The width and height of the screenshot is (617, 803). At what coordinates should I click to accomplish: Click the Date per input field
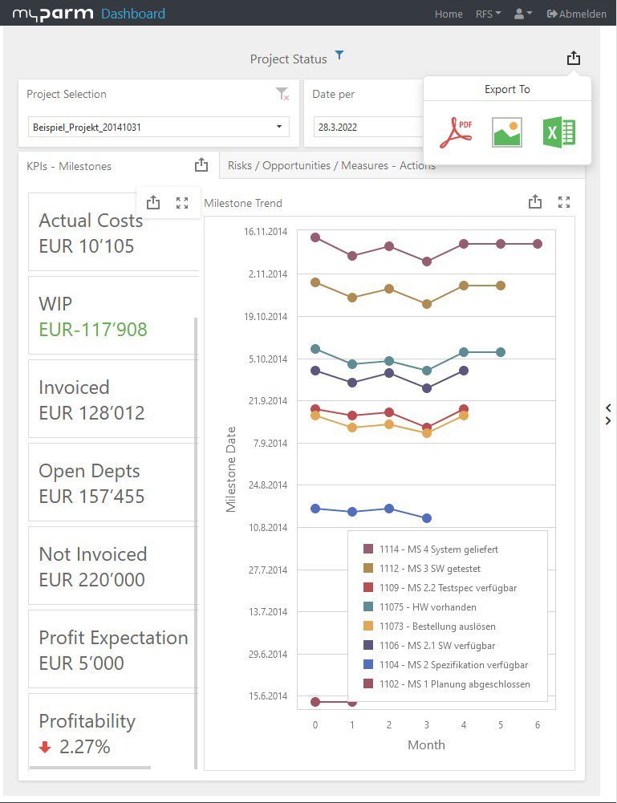pos(365,127)
